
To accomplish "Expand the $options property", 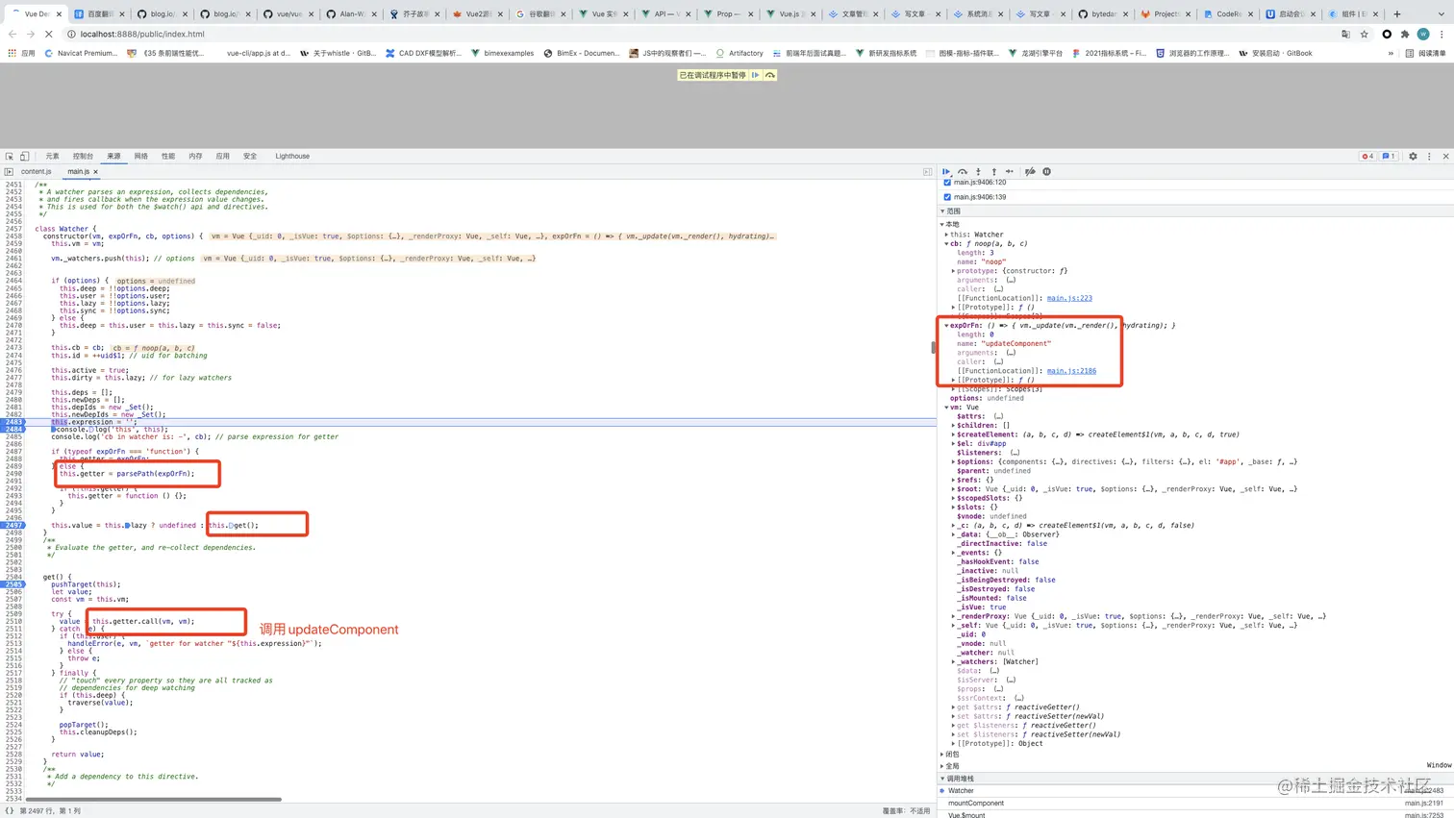I will coord(954,461).
